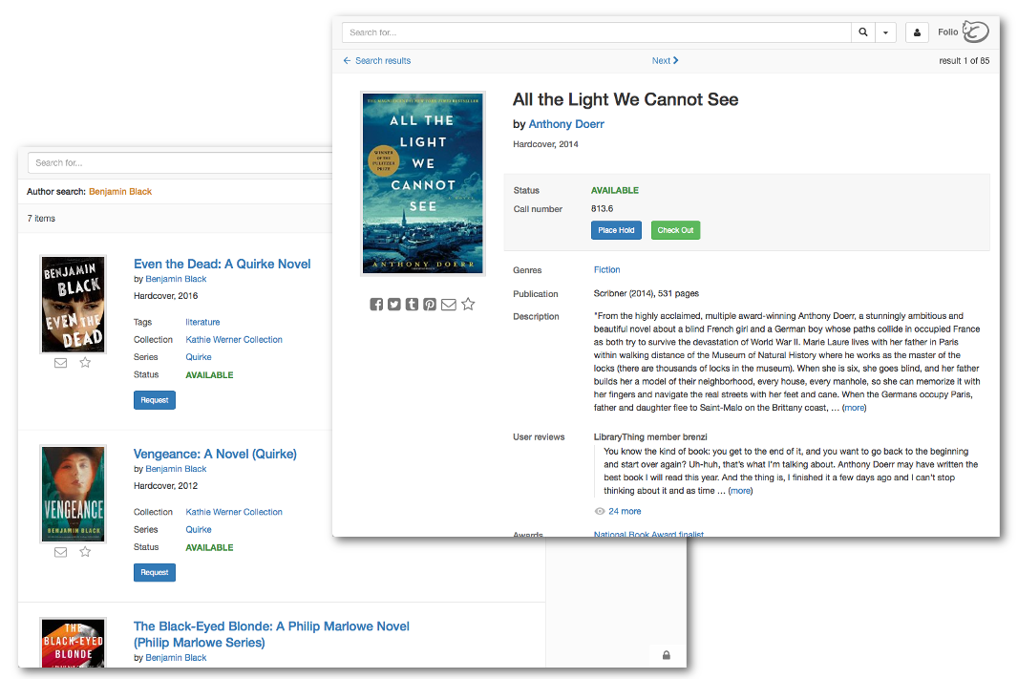Viewport: 1018px width, 679px height.
Task: Share the book on Tumblr
Action: [x=412, y=304]
